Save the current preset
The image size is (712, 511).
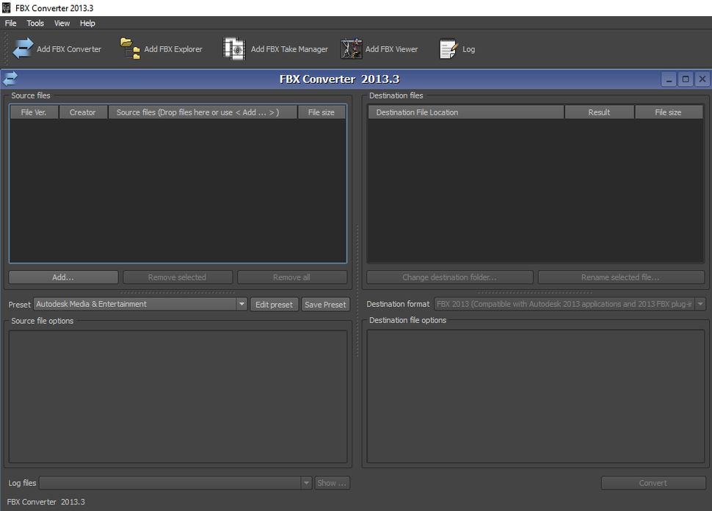click(325, 303)
